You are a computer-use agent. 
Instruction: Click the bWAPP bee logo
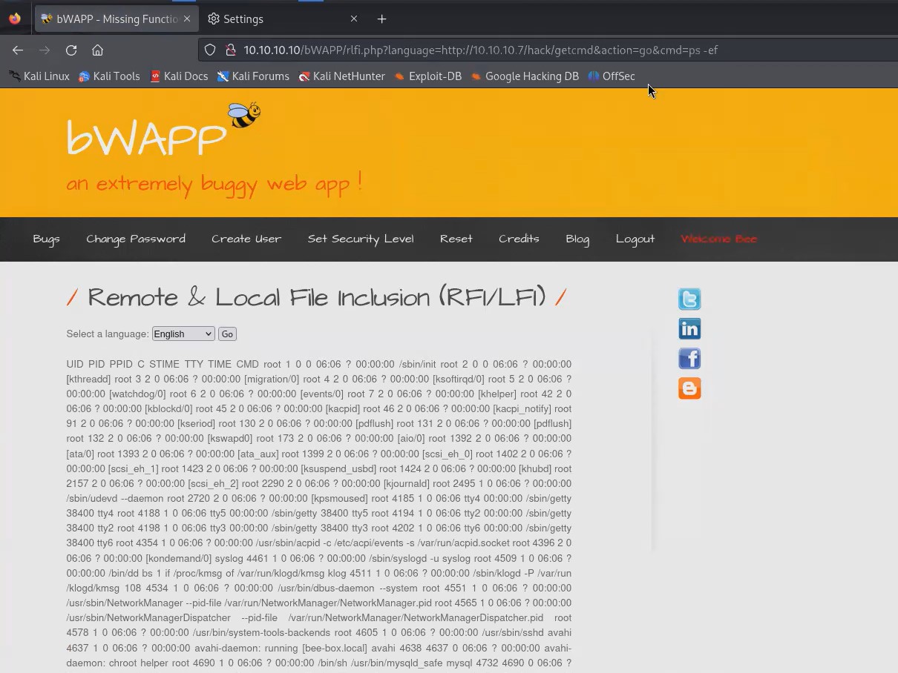[x=244, y=114]
